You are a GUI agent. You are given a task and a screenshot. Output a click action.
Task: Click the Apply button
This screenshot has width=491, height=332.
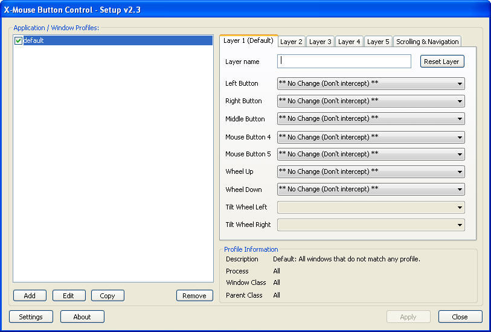click(408, 317)
